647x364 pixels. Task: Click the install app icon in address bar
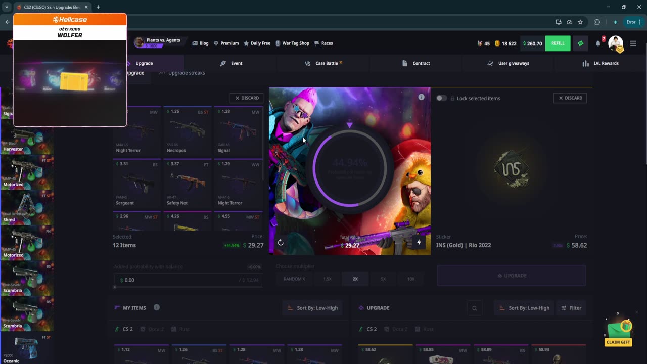558,22
